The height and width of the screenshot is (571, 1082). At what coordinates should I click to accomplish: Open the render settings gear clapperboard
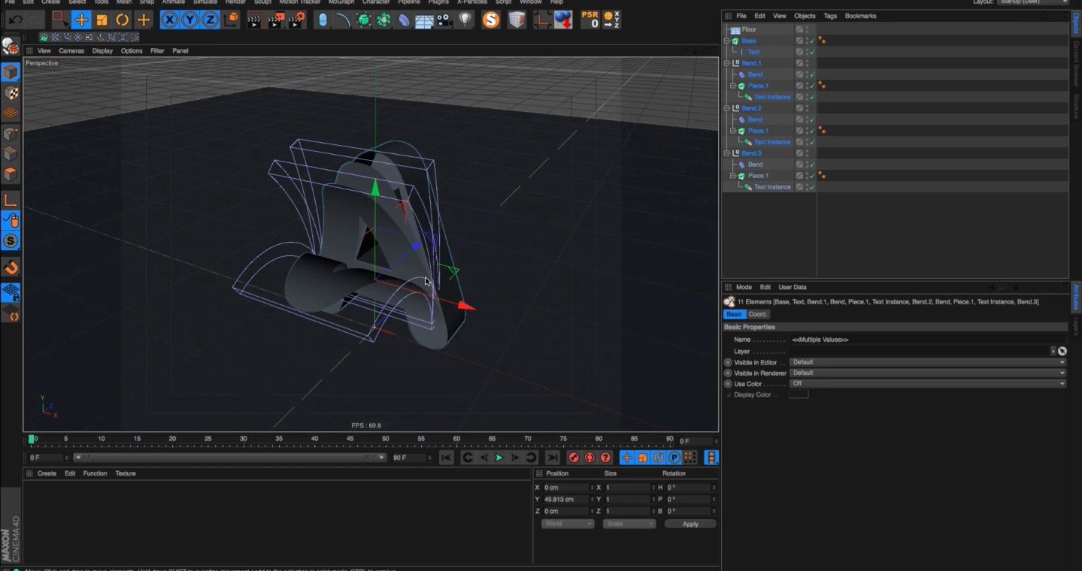(297, 20)
